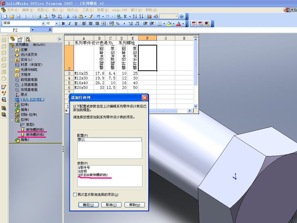Open the Borders dropdown arrow

tap(164, 24)
